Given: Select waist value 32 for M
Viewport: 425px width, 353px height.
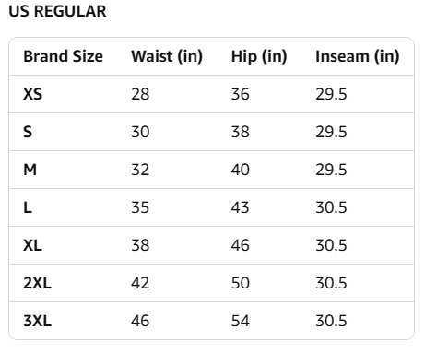Looking at the screenshot, I should (140, 170).
